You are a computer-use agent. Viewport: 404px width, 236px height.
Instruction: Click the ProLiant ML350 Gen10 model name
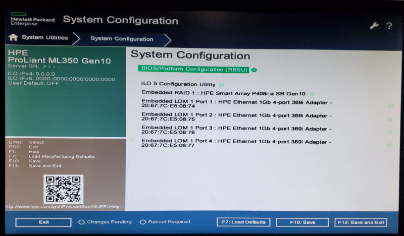pyautogui.click(x=60, y=61)
